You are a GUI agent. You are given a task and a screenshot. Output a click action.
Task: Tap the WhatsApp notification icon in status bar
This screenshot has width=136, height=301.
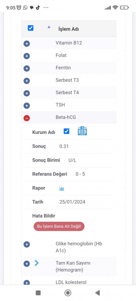tap(25, 7)
